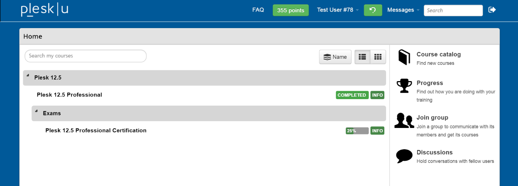Click the Plesk U logo
Screen dimensions: 518x186
coord(45,10)
